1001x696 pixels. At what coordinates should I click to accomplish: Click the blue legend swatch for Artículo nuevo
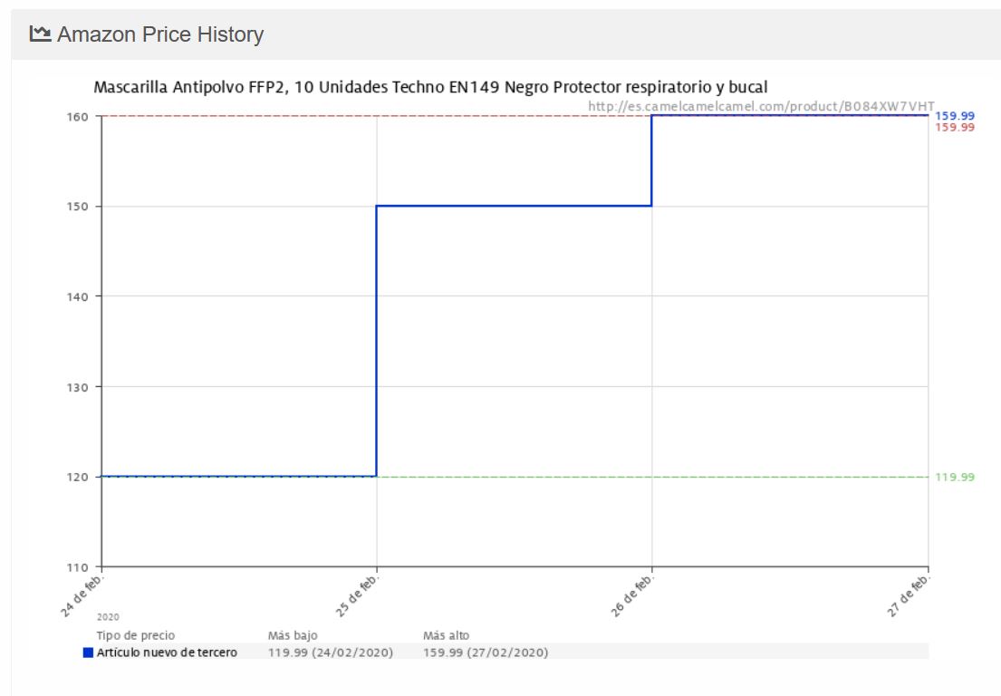(x=88, y=652)
